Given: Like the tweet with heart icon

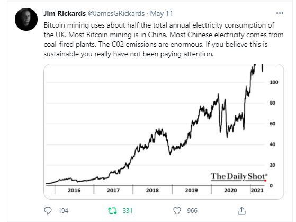Looking at the screenshot, I should 177,211.
